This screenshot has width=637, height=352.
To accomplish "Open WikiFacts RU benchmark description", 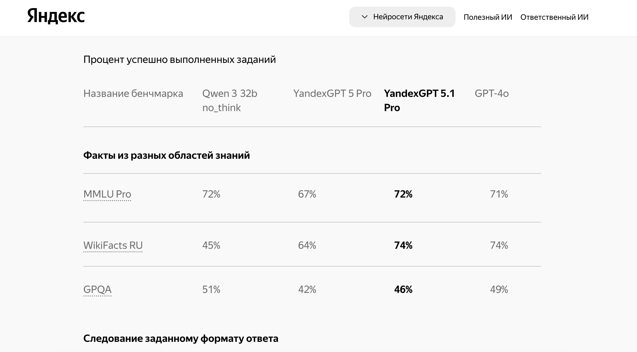I will pyautogui.click(x=113, y=245).
